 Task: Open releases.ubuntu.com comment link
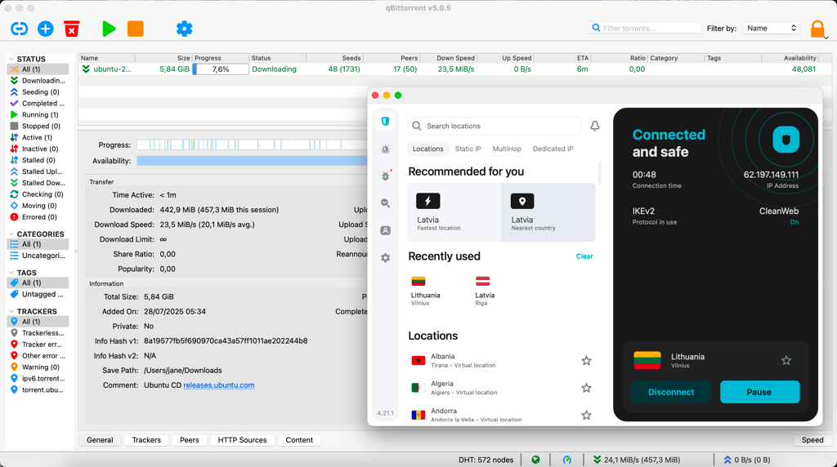[219, 385]
